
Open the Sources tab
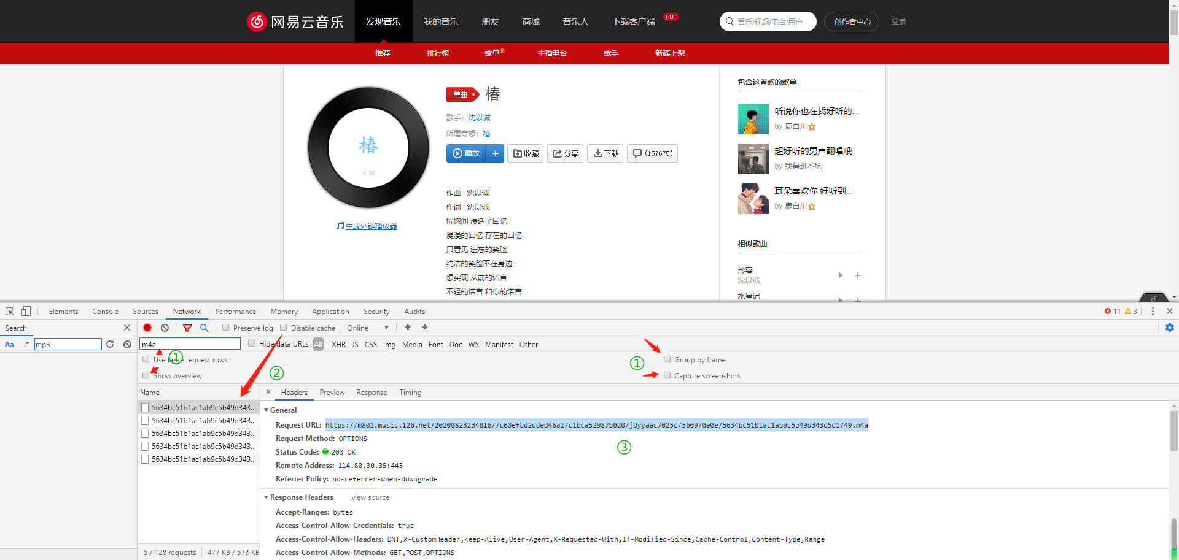(146, 311)
